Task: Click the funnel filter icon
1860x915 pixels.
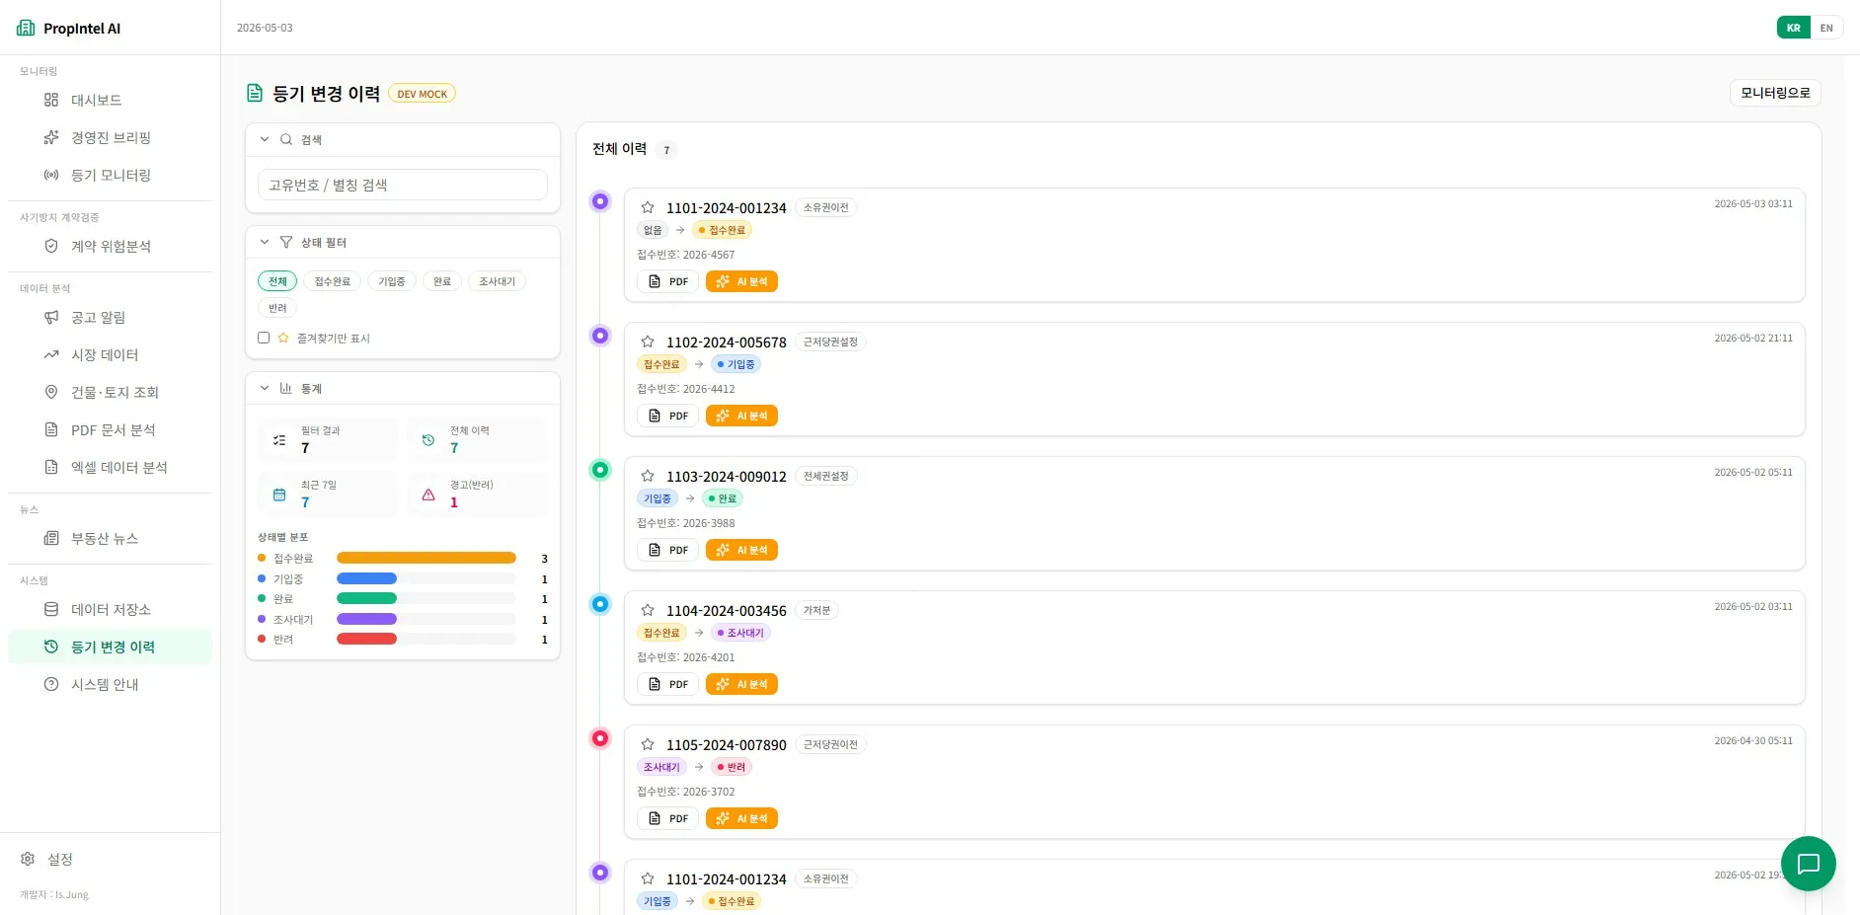Action: tap(286, 242)
